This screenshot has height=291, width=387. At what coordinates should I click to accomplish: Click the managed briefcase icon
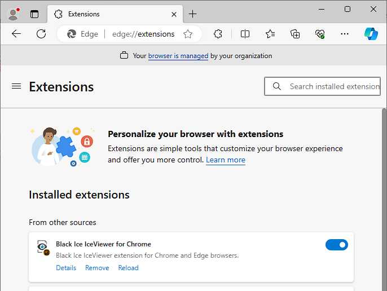[124, 55]
